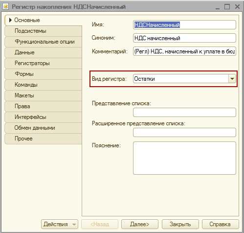
Task: Open Справка help
Action: (x=220, y=224)
